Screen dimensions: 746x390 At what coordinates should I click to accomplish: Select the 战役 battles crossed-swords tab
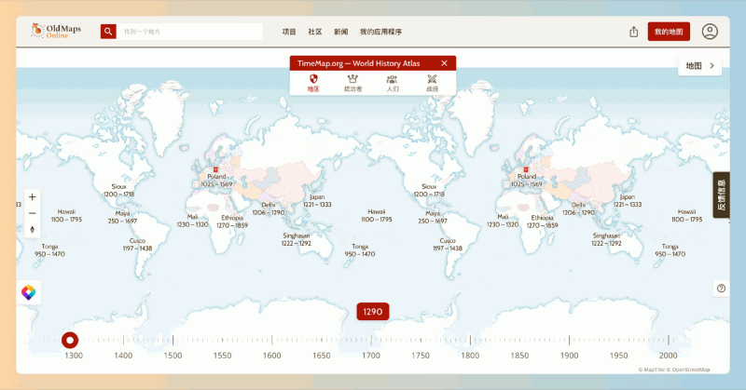432,83
